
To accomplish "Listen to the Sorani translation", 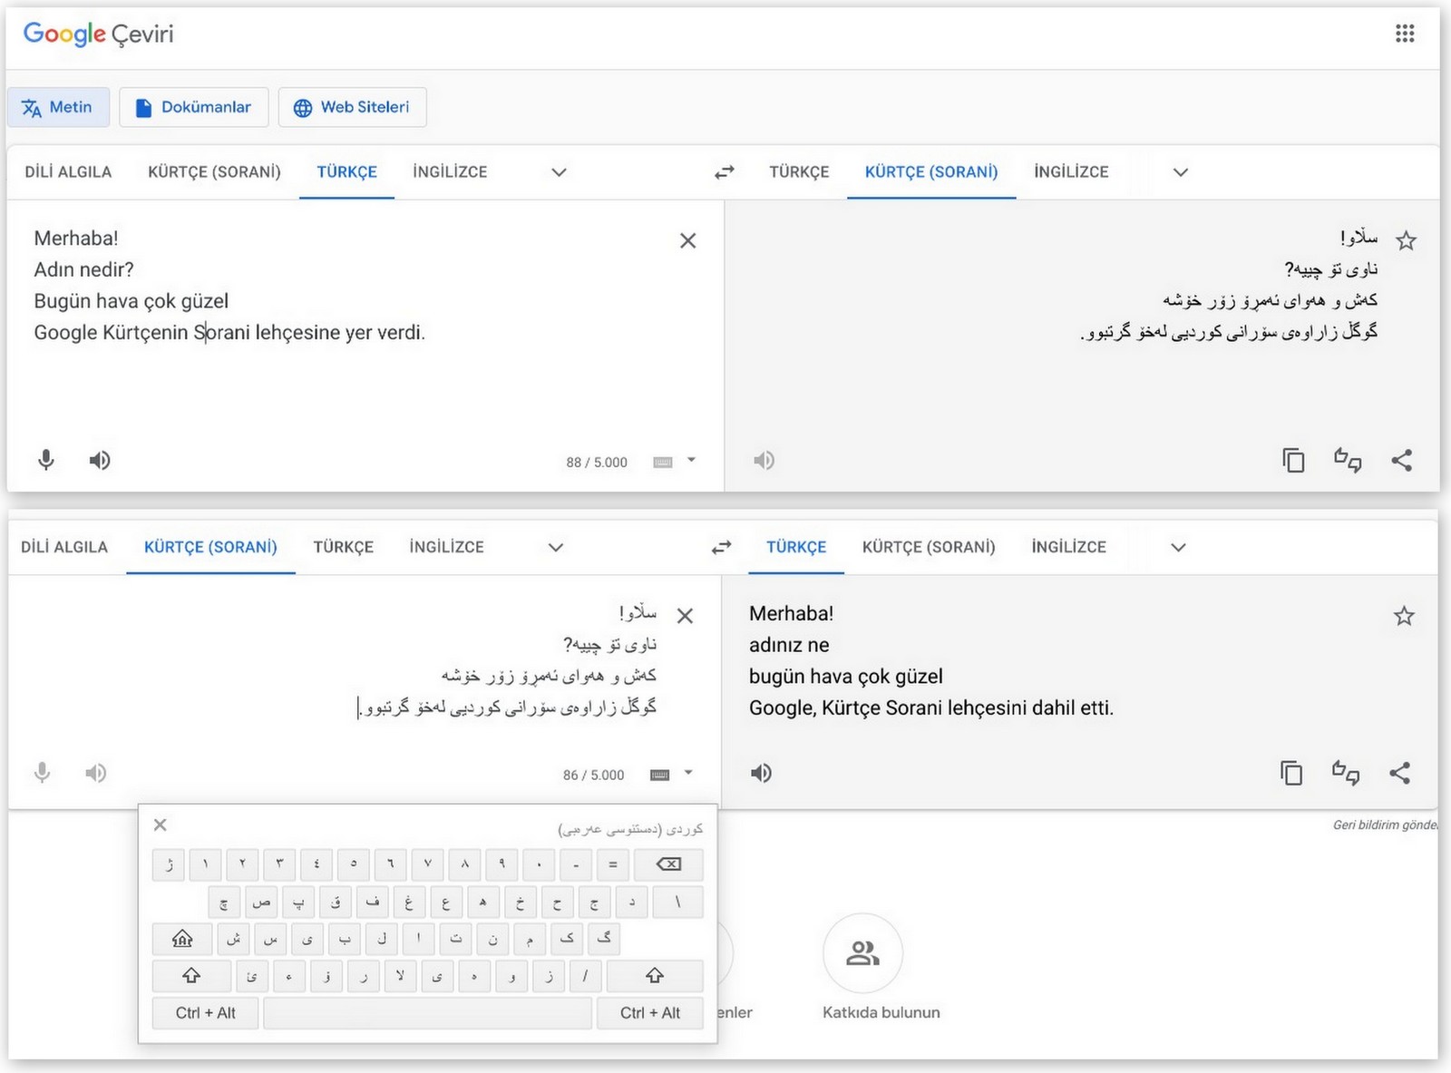I will pyautogui.click(x=764, y=460).
